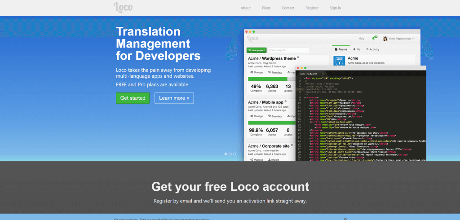Click the Wordpress theme green progress bar
Screen dimensions: 460x220
coord(268,79)
